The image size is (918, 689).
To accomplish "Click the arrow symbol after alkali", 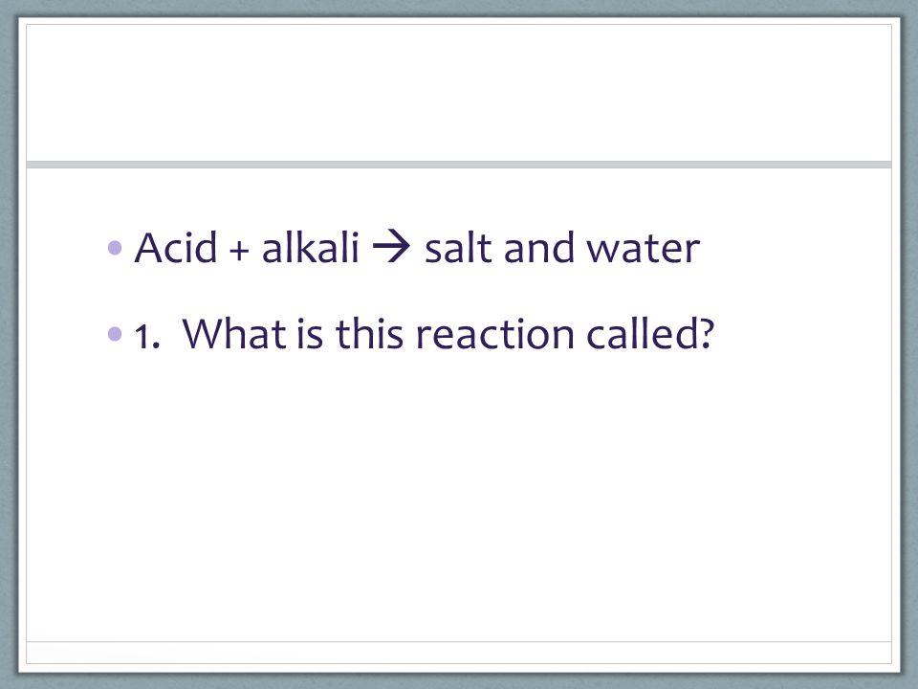I will click(391, 247).
